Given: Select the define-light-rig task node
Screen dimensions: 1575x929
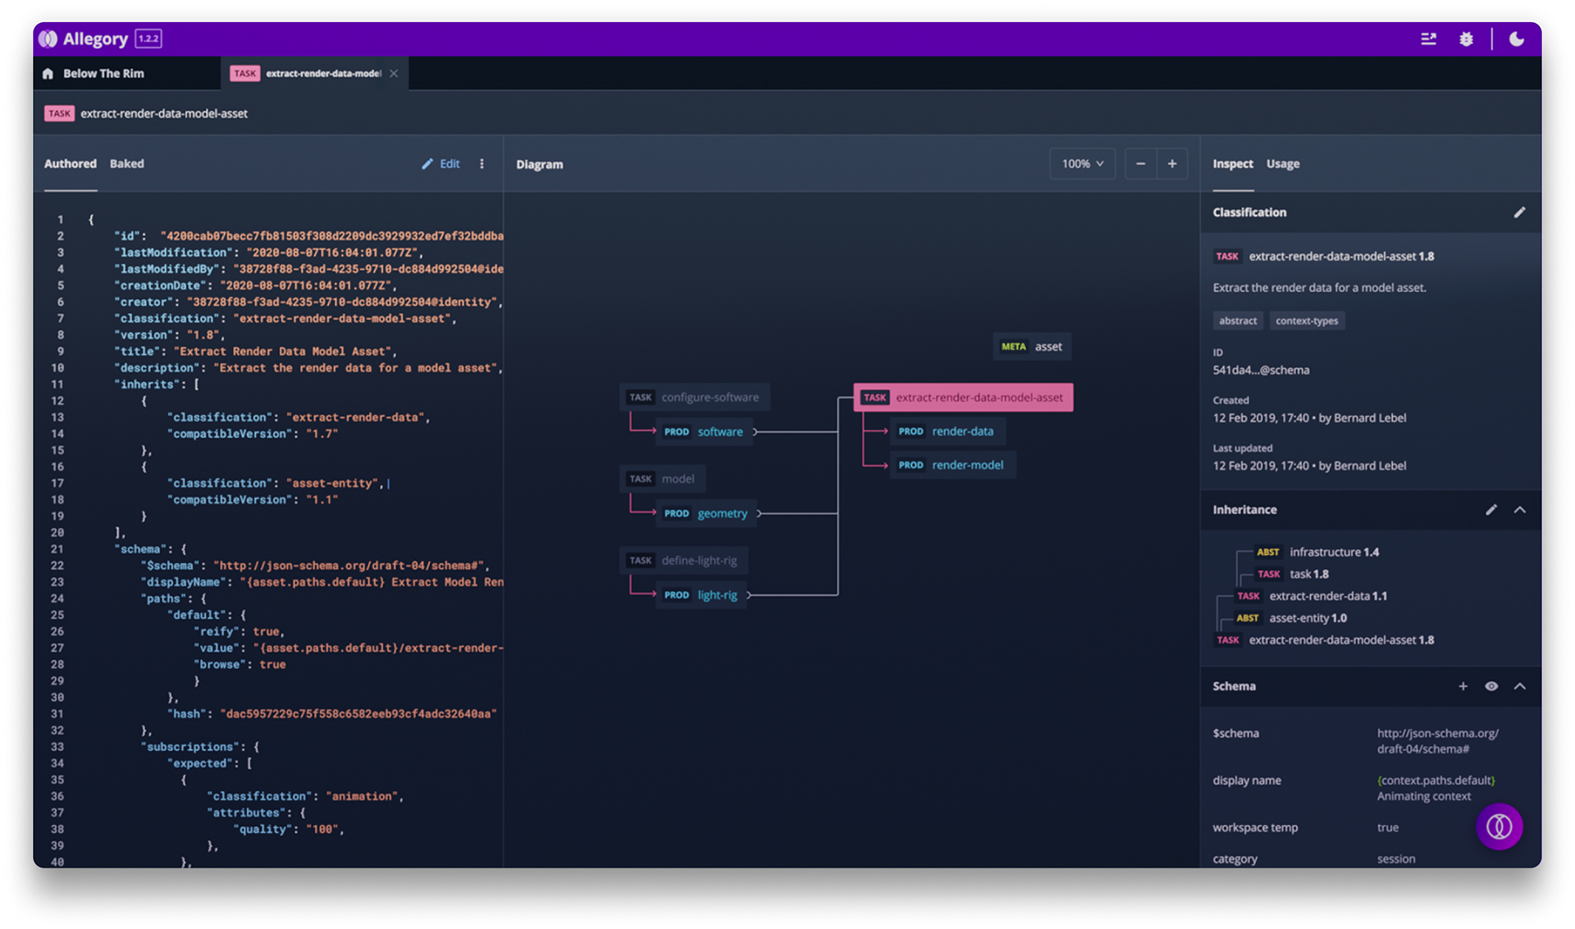Looking at the screenshot, I should (683, 561).
